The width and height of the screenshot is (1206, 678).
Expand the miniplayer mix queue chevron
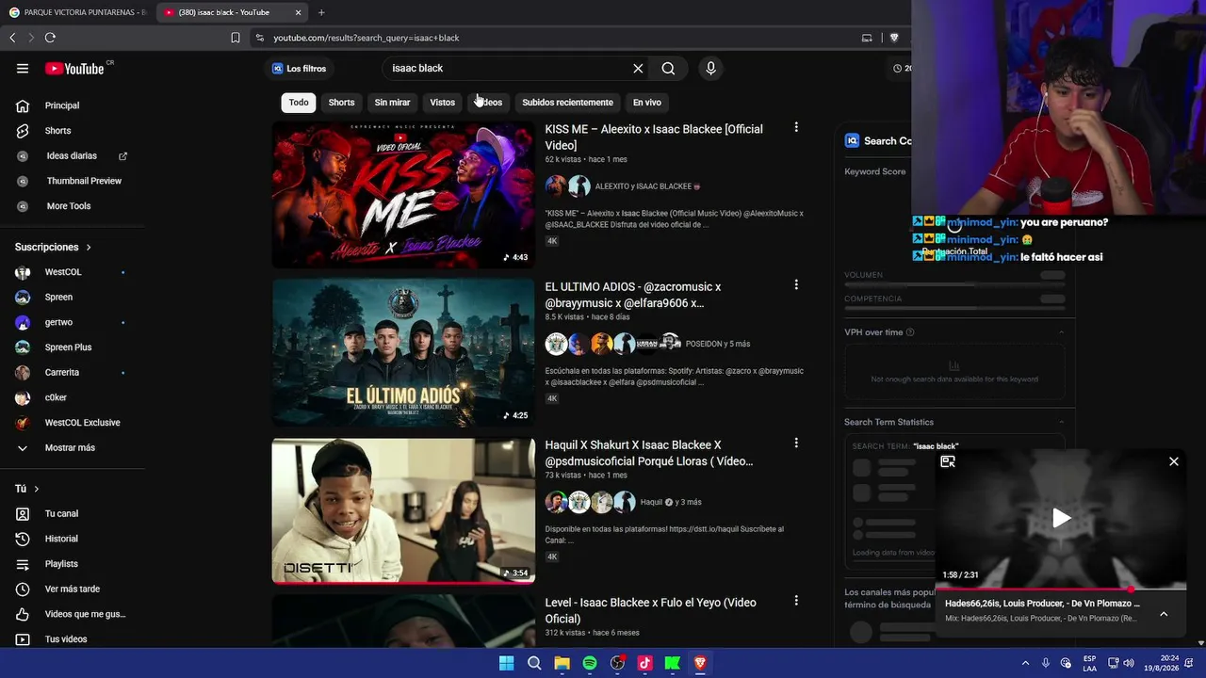click(x=1164, y=614)
